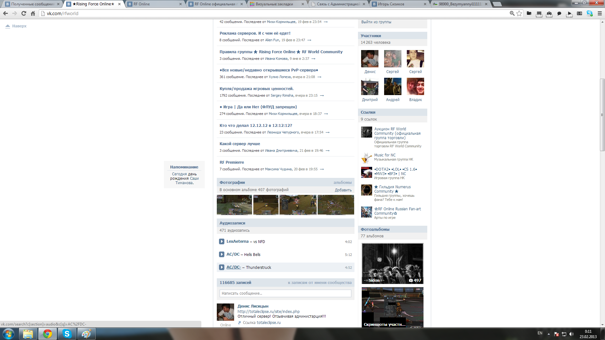Click Добавить photo link
The height and width of the screenshot is (340, 605).
click(343, 190)
